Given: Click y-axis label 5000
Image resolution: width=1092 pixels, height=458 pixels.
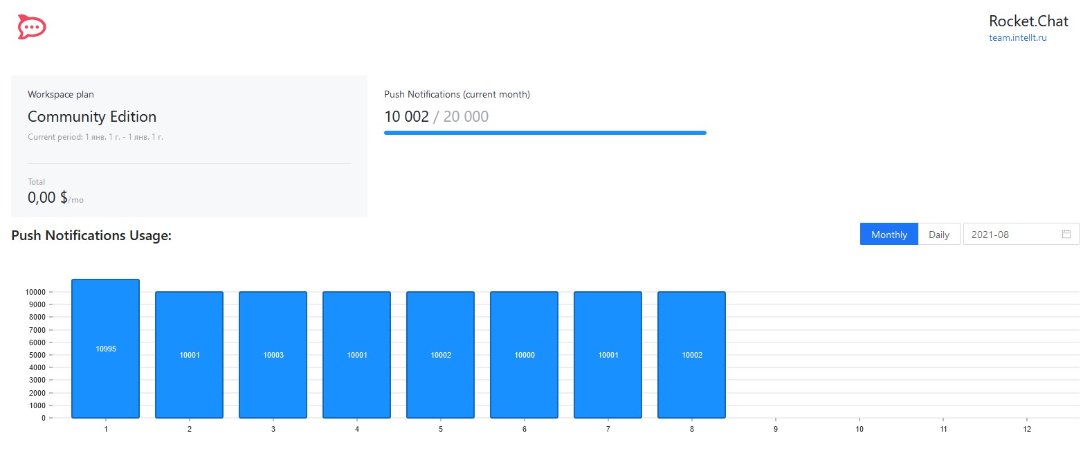Looking at the screenshot, I should 37,355.
